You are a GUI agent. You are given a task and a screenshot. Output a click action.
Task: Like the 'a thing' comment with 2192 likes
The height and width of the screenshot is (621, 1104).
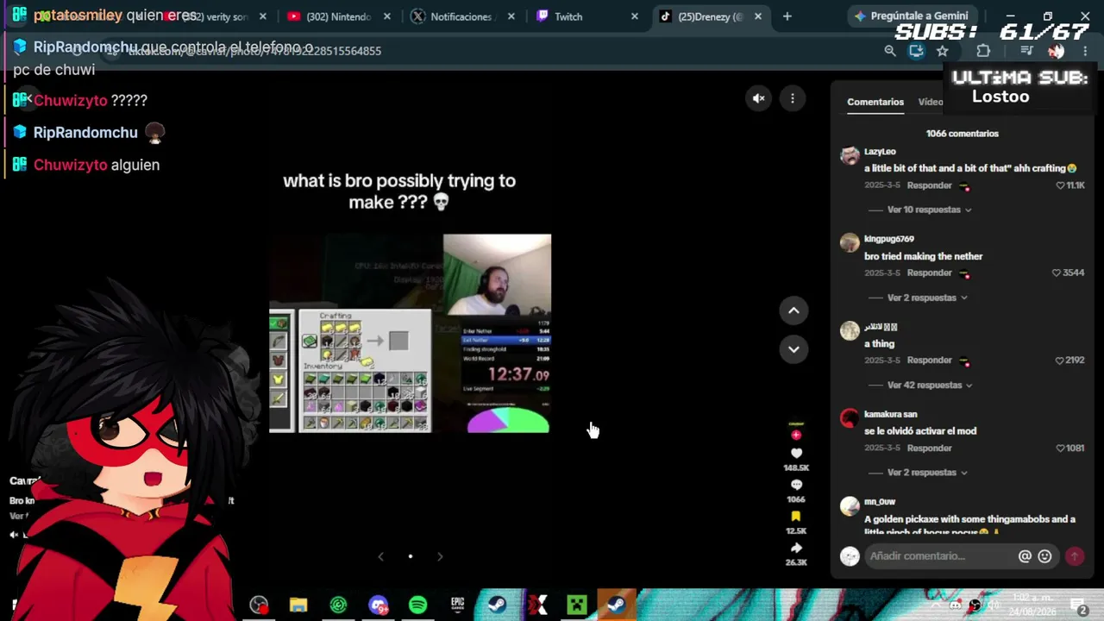[x=1060, y=361]
